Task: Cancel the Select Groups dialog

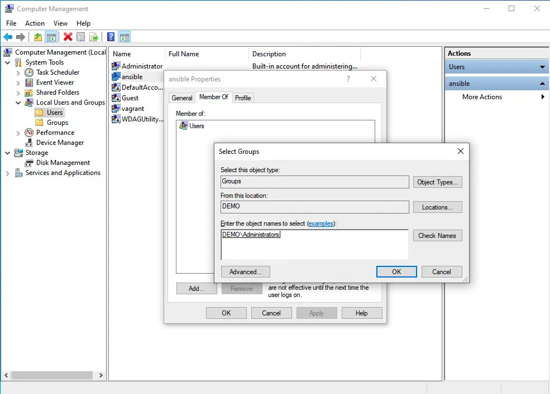Action: (x=442, y=272)
